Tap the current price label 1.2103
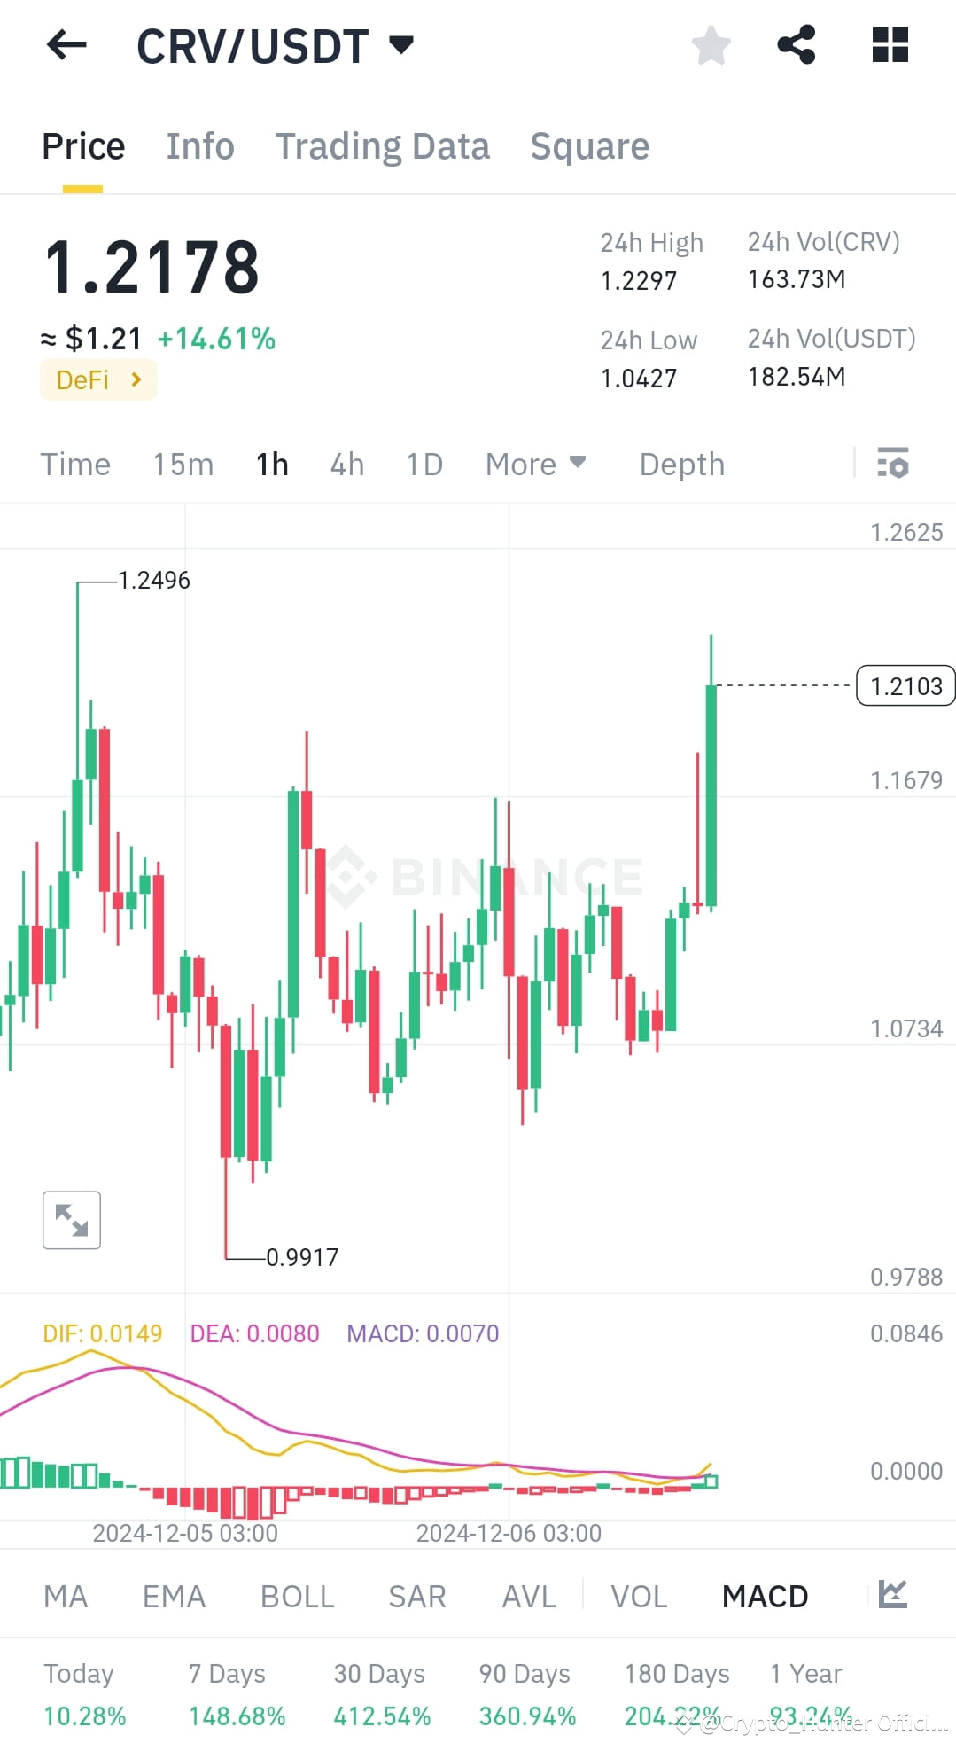The image size is (956, 1743). pos(905,685)
